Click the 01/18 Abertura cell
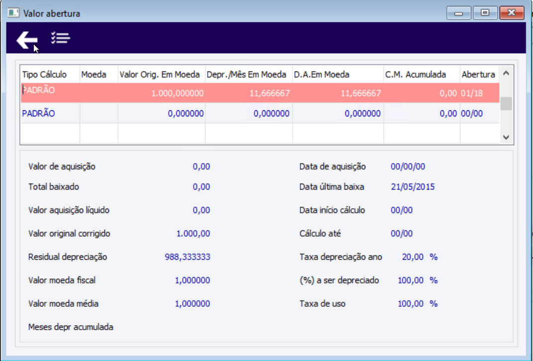 pyautogui.click(x=472, y=93)
